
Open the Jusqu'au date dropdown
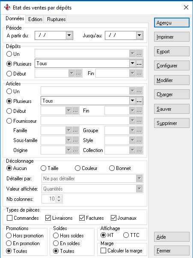[139, 35]
